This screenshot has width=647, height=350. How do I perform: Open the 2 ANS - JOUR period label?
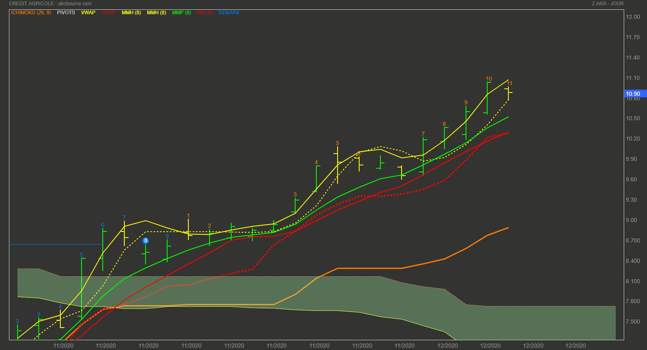(x=607, y=4)
